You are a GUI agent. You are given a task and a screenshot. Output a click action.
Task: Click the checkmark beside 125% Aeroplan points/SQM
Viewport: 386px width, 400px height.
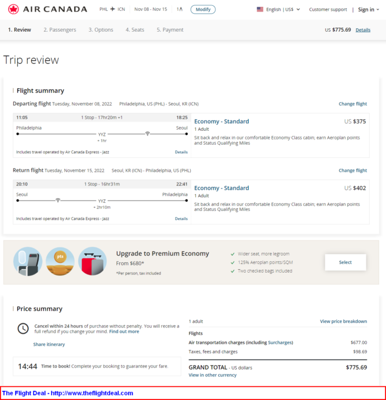coord(233,262)
